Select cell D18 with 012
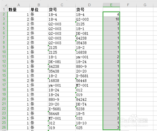Image resolution: width=157 pixels, height=131 pixels. tap(89, 90)
